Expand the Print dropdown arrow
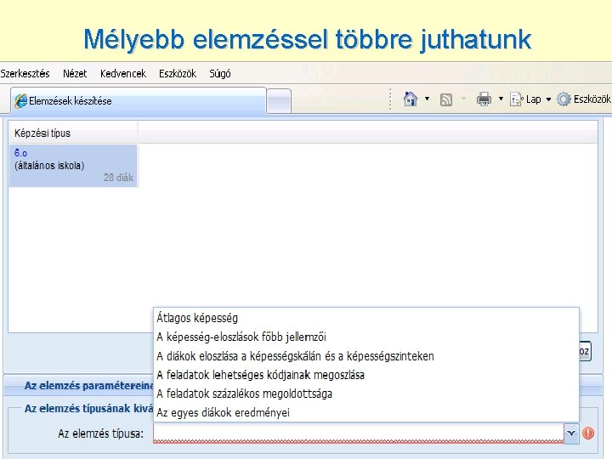Image resolution: width=612 pixels, height=459 pixels. [x=501, y=99]
